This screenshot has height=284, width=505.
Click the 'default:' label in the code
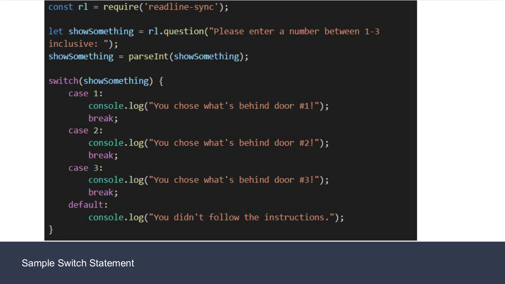pyautogui.click(x=88, y=205)
